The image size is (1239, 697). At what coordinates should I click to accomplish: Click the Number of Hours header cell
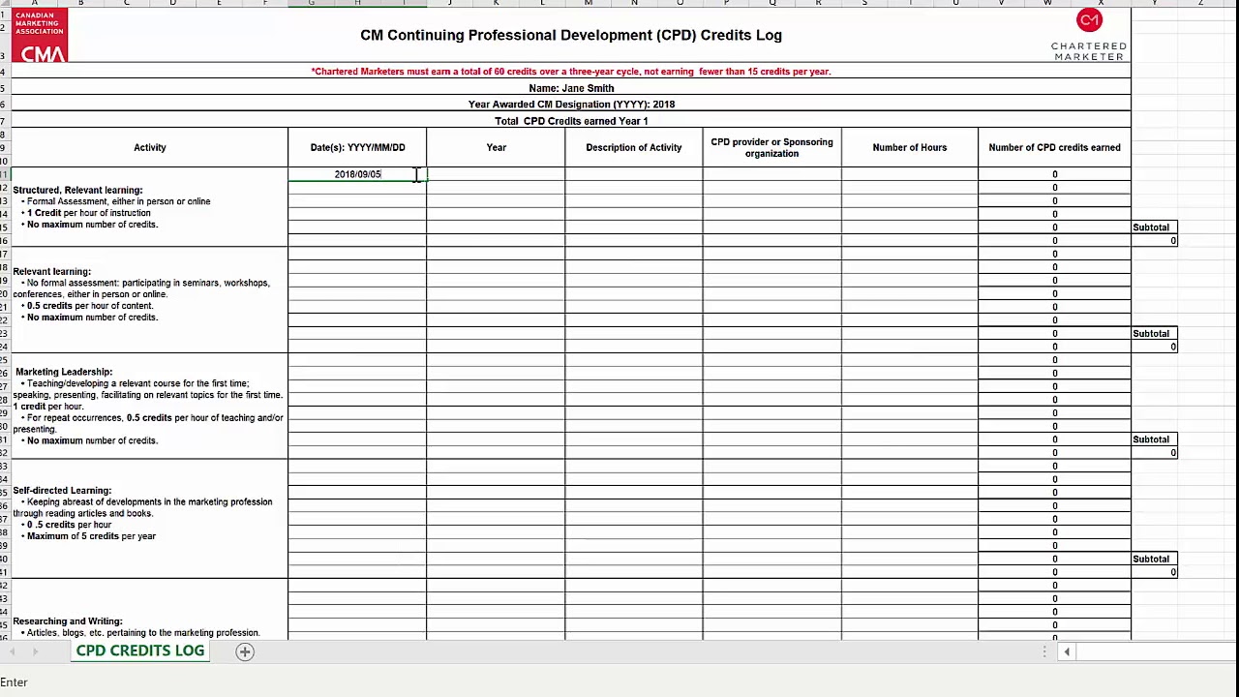[909, 147]
